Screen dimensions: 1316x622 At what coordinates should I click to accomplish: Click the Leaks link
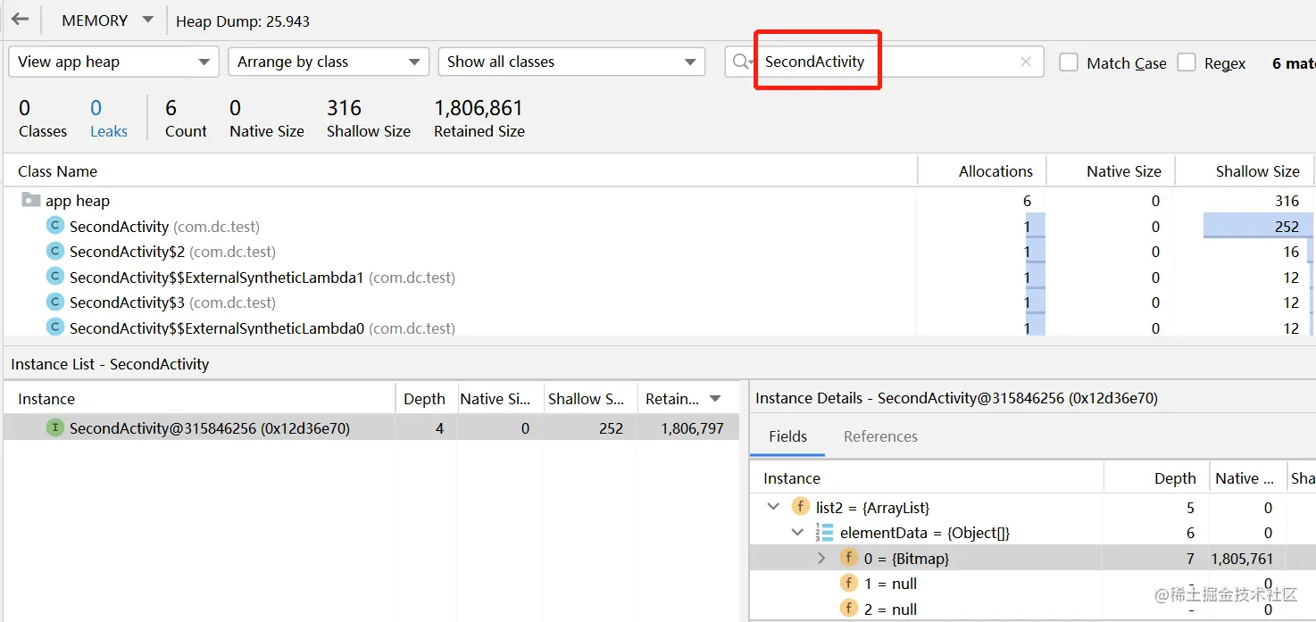[x=109, y=131]
